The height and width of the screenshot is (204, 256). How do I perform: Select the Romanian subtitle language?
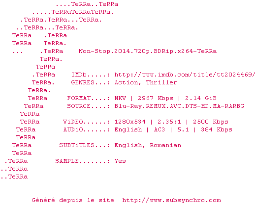165,145
